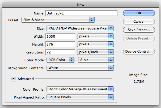Open the Color Mode dropdown

click(60, 60)
